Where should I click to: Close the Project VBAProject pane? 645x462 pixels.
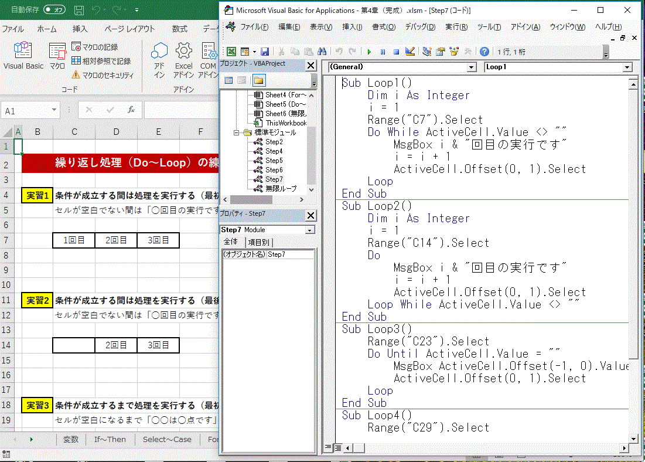pyautogui.click(x=311, y=65)
